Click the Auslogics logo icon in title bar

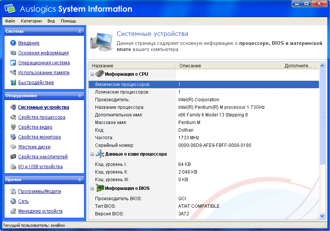pyautogui.click(x=10, y=8)
